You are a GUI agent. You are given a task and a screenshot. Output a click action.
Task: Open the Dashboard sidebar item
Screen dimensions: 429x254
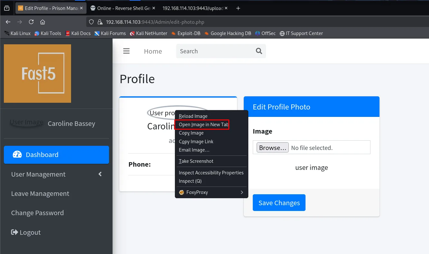click(56, 155)
